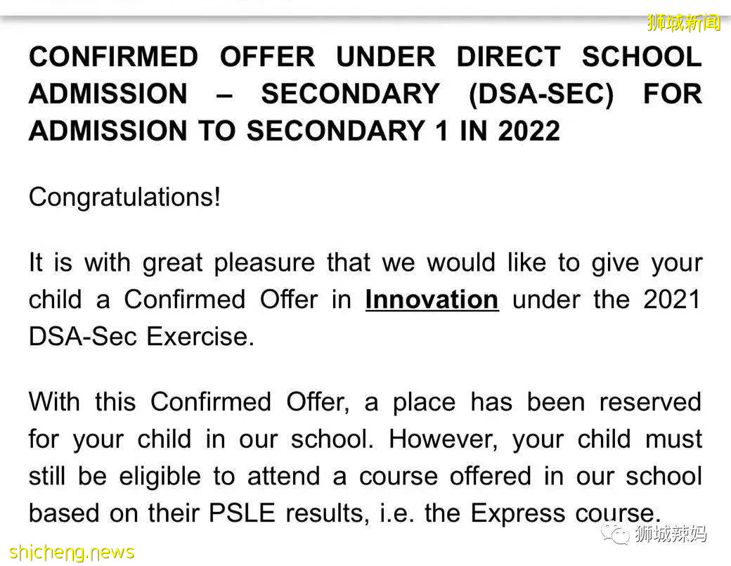This screenshot has height=566, width=731.
Task: Click the (DSA-SEC) text in heading
Action: pyautogui.click(x=541, y=94)
